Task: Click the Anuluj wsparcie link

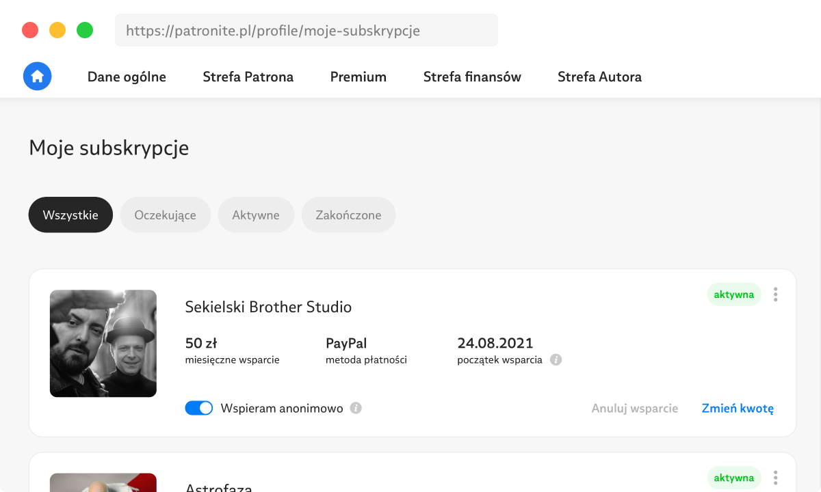Action: 634,409
